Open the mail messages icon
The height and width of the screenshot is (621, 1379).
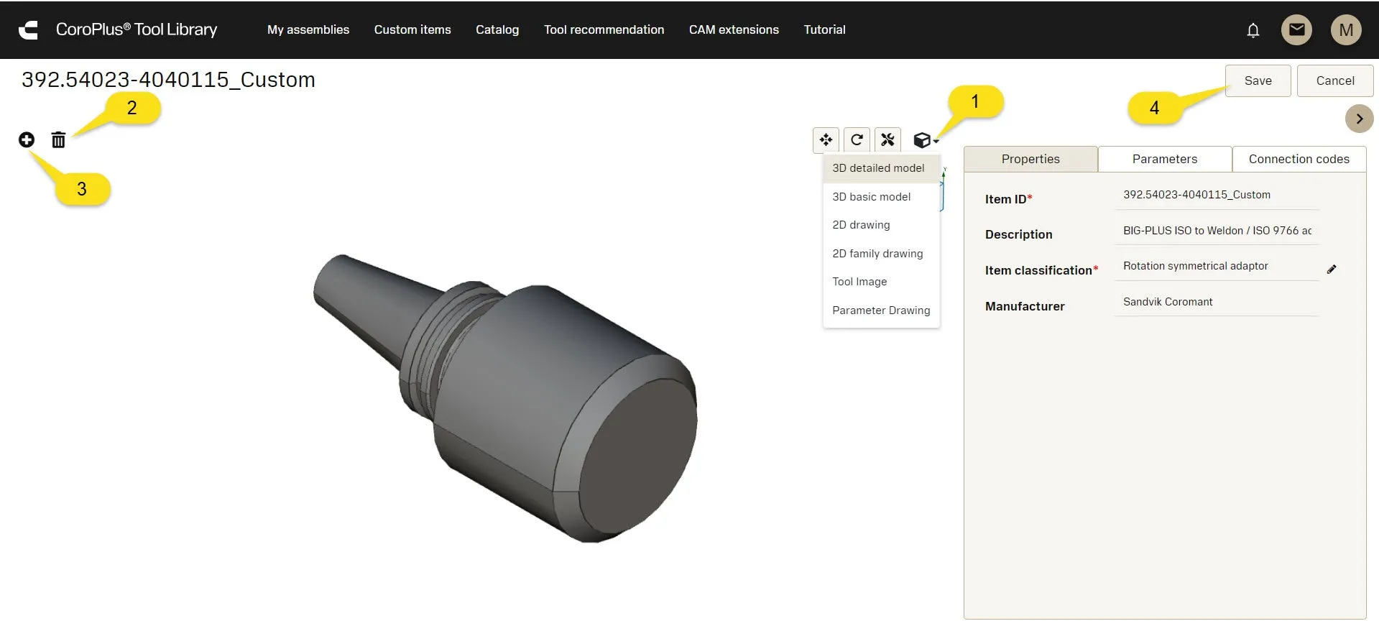(1296, 30)
